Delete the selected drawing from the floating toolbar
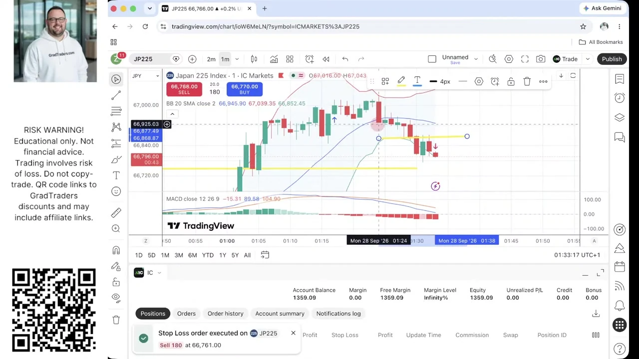Screen dimensions: 639x359 coord(527,81)
